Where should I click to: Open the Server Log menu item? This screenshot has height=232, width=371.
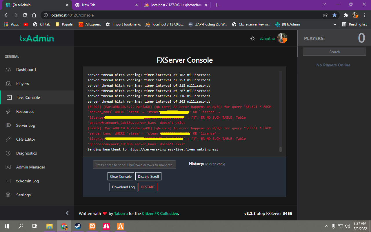[x=37, y=125]
